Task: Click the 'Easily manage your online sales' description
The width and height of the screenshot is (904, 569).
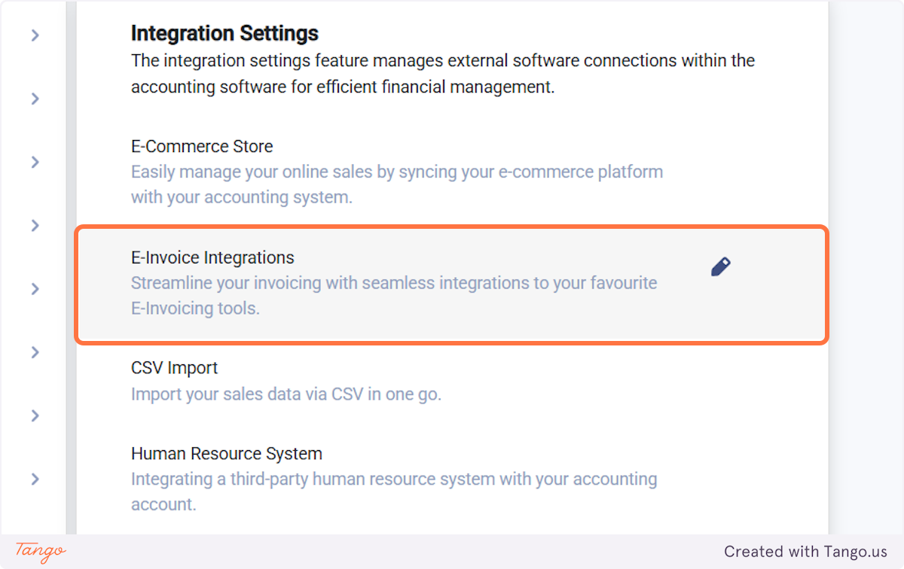Action: point(396,172)
